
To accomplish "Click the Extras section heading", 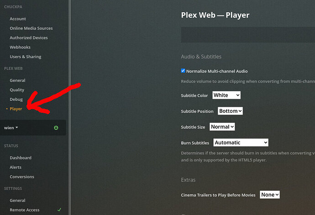I will [188, 180].
